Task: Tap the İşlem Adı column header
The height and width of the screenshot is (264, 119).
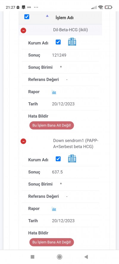Action: tap(64, 18)
